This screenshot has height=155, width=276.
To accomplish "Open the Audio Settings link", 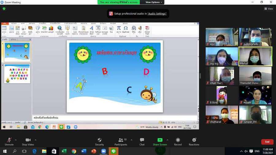I will pos(157,14).
